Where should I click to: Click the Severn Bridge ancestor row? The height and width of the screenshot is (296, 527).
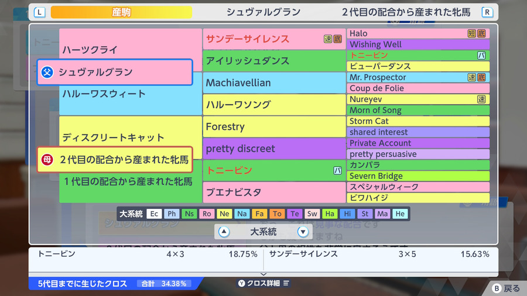point(418,176)
